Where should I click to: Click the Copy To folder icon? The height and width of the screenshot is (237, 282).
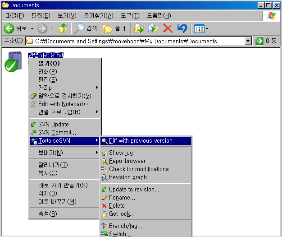click(x=153, y=28)
